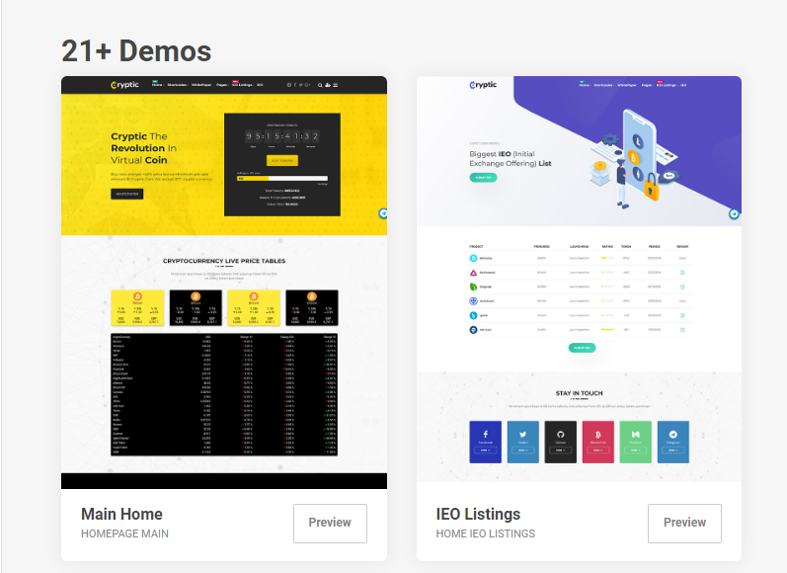Click the cryptocurrency live price table thumbnail
The height and width of the screenshot is (573, 787).
coord(224,395)
